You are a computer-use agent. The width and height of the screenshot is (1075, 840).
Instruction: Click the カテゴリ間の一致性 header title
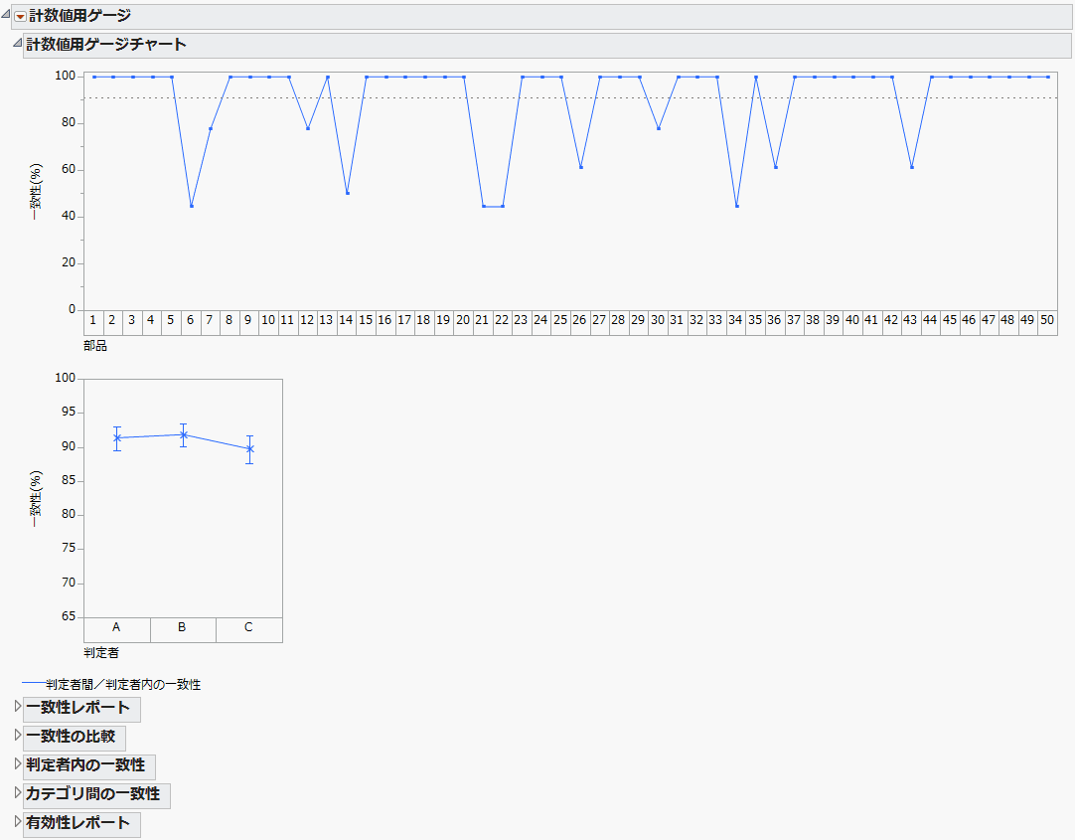(x=92, y=794)
